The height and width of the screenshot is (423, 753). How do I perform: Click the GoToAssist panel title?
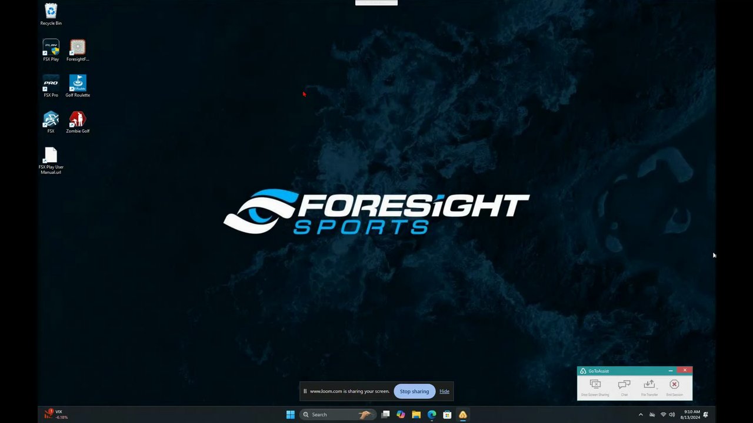pos(598,371)
